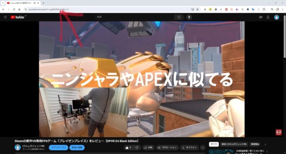
Task: View site information icon in address bar
Action: [26, 9]
